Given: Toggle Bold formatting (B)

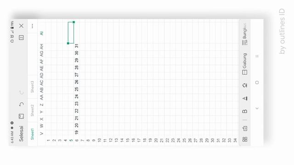Looking at the screenshot, I should [x=245, y=111].
